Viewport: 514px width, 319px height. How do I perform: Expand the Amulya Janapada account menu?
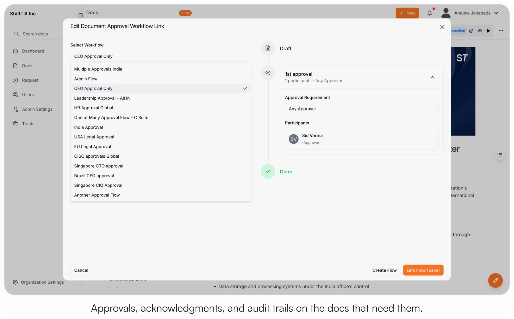click(x=476, y=13)
